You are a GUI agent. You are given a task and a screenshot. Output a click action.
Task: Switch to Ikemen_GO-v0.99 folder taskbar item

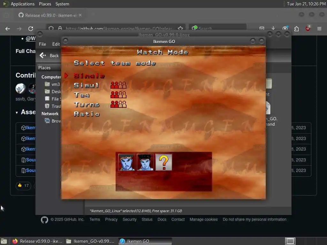(x=90, y=241)
